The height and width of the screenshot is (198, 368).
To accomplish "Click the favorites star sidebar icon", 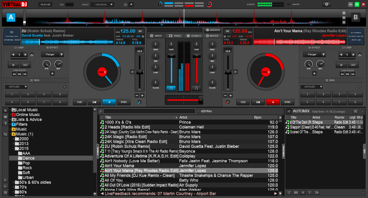I will coord(6,111).
